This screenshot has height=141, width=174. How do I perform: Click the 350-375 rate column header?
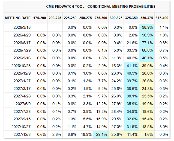click(147, 18)
